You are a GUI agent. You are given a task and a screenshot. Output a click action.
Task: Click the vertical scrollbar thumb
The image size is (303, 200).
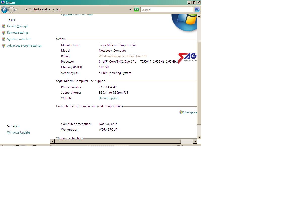(199, 84)
